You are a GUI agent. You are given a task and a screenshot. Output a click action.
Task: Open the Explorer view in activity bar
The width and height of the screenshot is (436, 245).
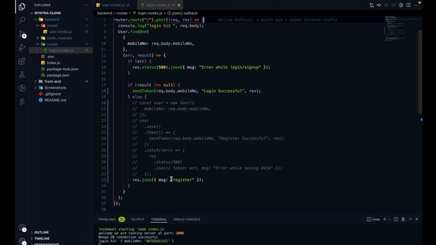pos(22,7)
